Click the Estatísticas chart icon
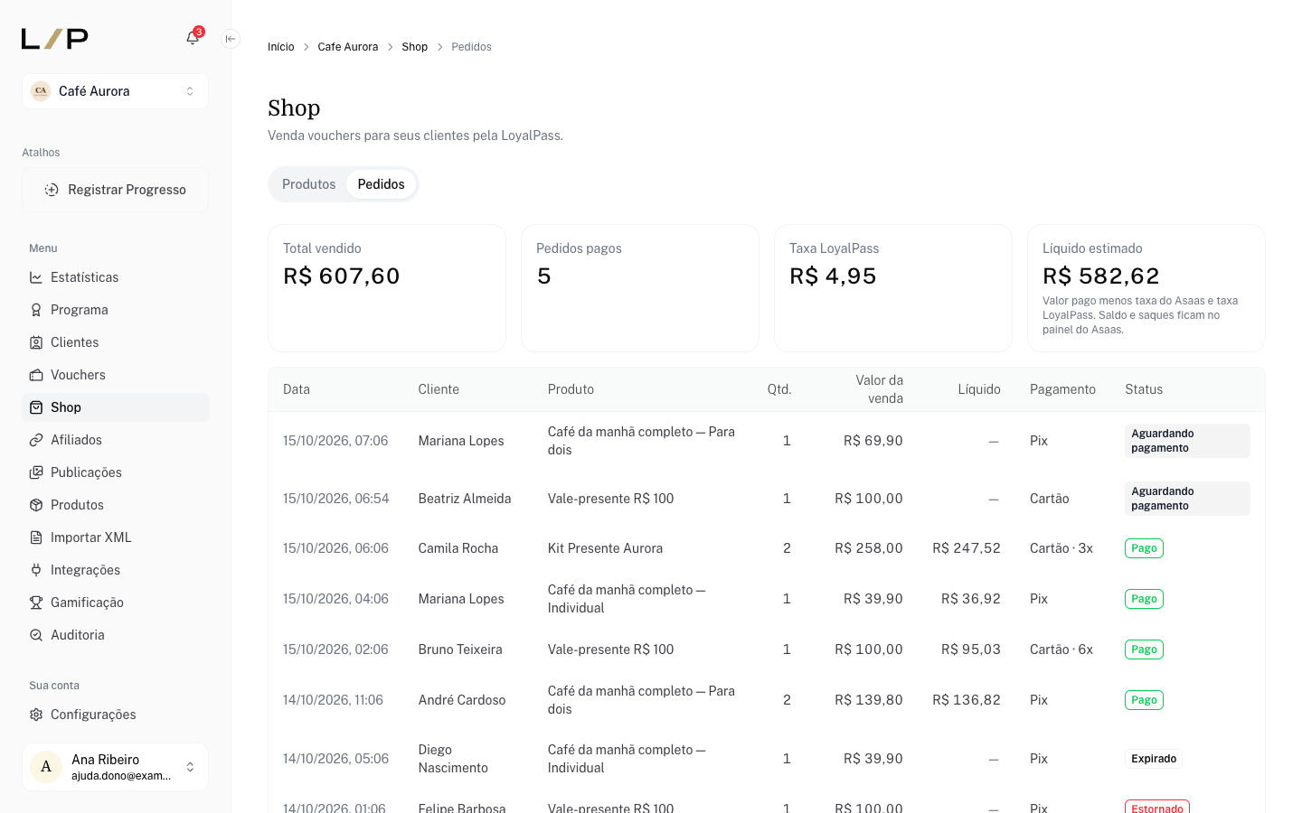1302x813 pixels. pyautogui.click(x=36, y=277)
